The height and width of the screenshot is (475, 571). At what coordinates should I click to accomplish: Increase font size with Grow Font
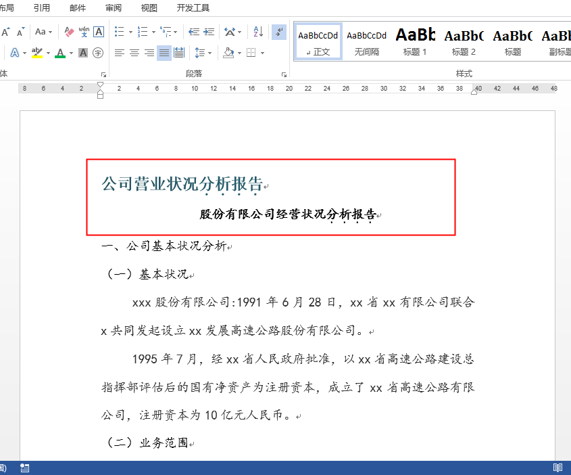point(5,32)
